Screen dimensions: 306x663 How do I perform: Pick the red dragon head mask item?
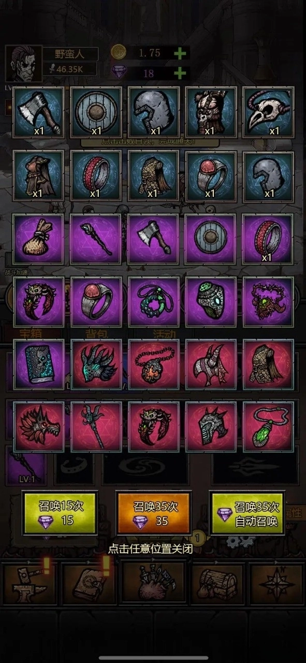point(38,427)
